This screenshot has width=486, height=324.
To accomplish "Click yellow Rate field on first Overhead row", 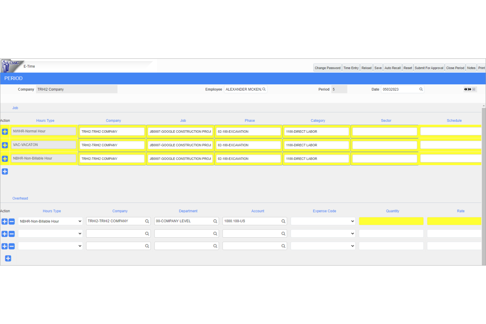I will click(x=454, y=221).
